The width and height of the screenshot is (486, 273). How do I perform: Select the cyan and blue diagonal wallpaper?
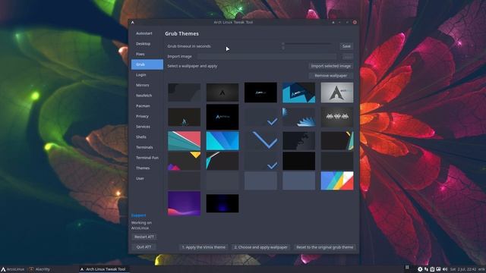pyautogui.click(x=222, y=141)
